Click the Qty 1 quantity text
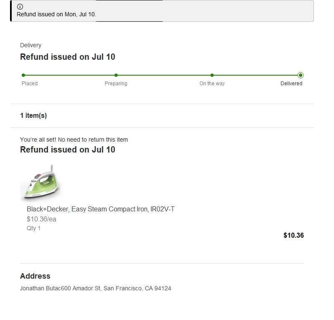334x320 pixels. (x=34, y=229)
